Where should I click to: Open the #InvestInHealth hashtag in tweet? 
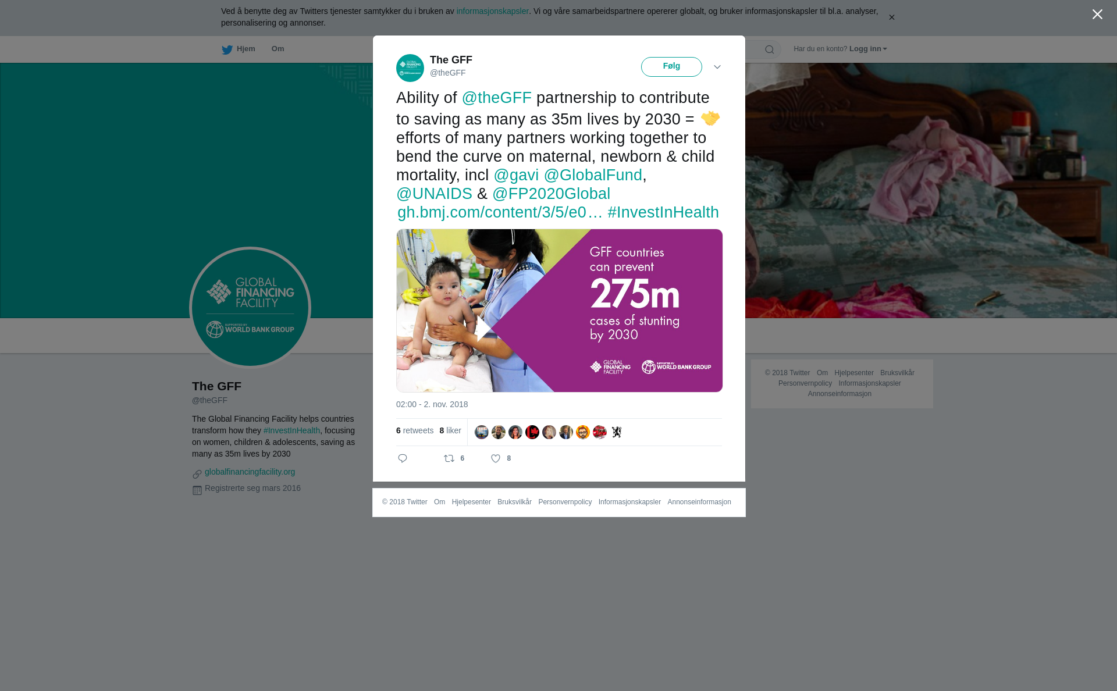click(x=663, y=212)
